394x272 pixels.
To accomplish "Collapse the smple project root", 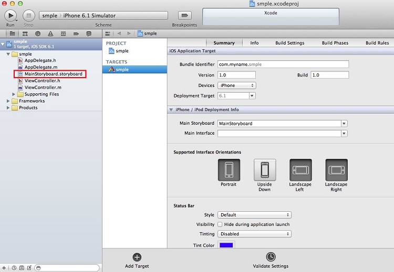I will 3,44.
